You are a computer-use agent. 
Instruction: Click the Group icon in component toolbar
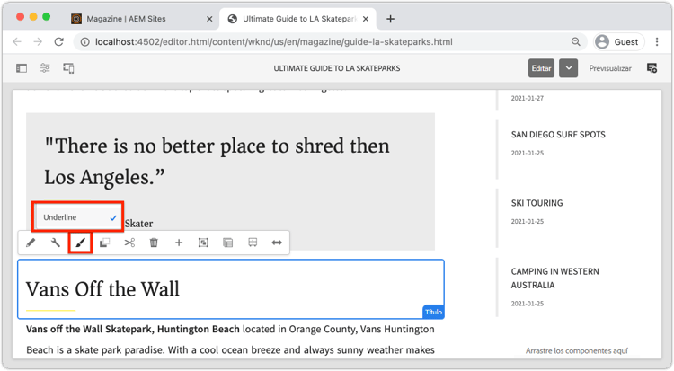click(x=203, y=243)
